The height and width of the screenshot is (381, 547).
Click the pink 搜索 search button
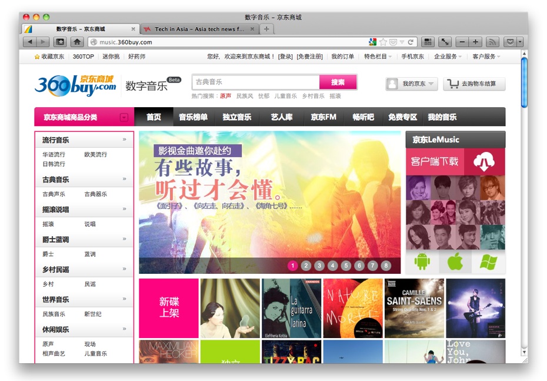[x=338, y=82]
